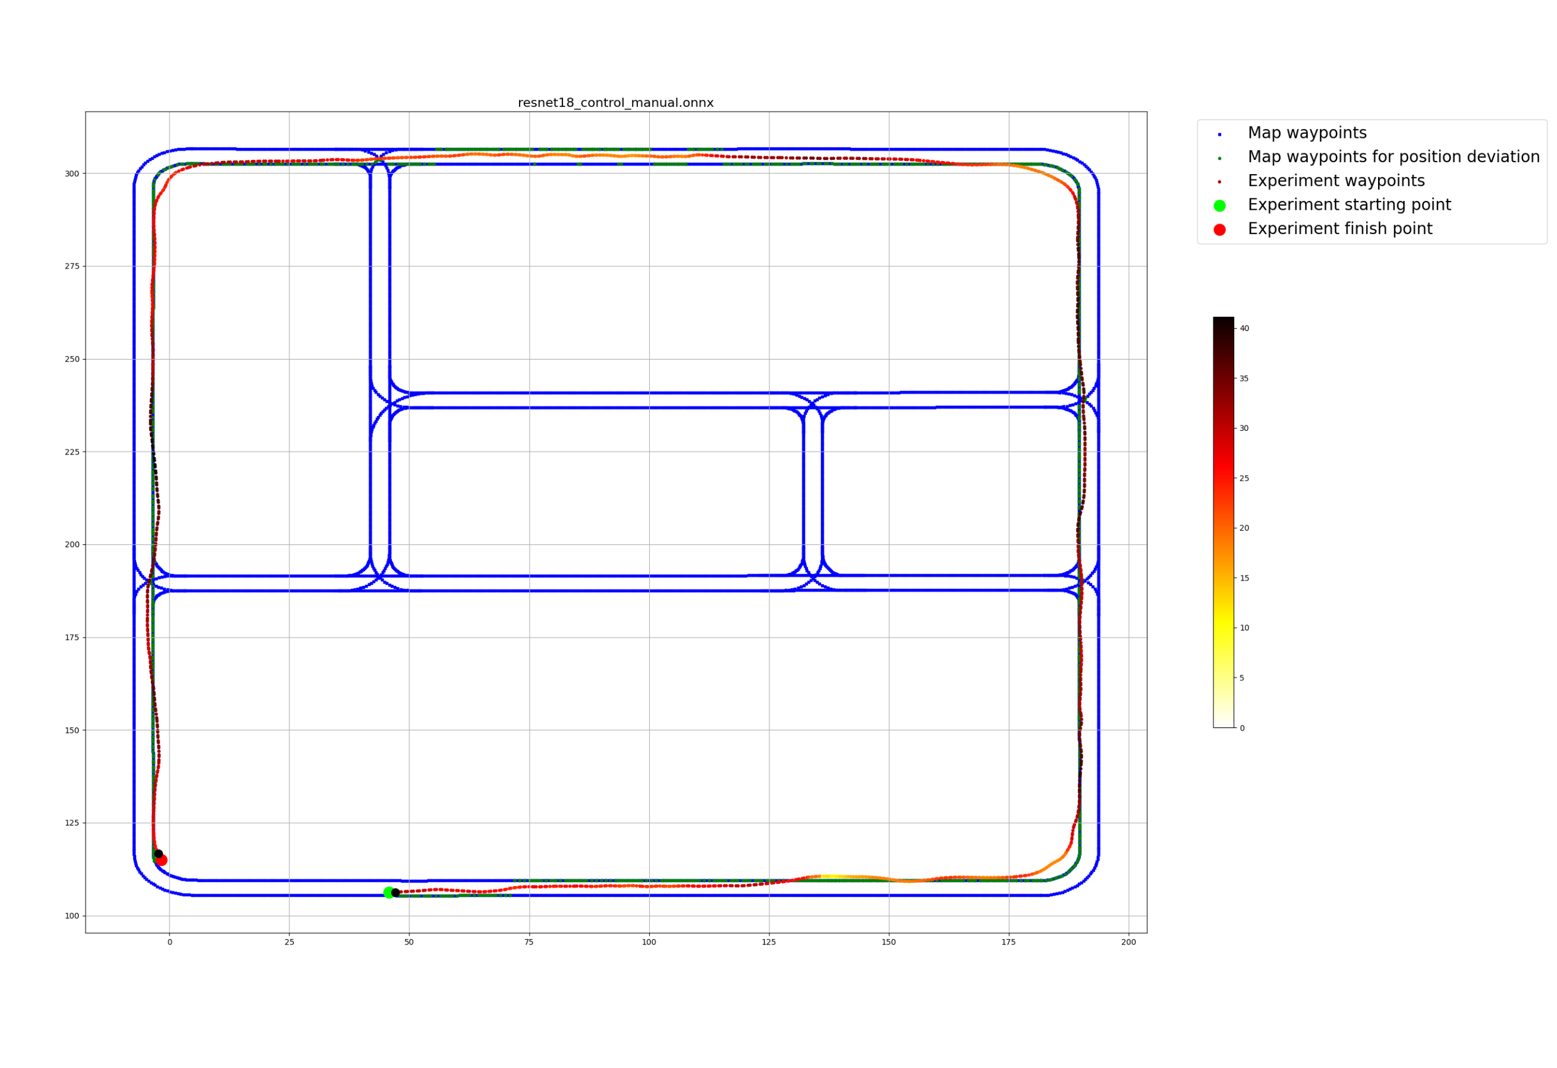The image size is (1557, 1068).
Task: Click the y-axis tick label 200
Action: coord(72,544)
